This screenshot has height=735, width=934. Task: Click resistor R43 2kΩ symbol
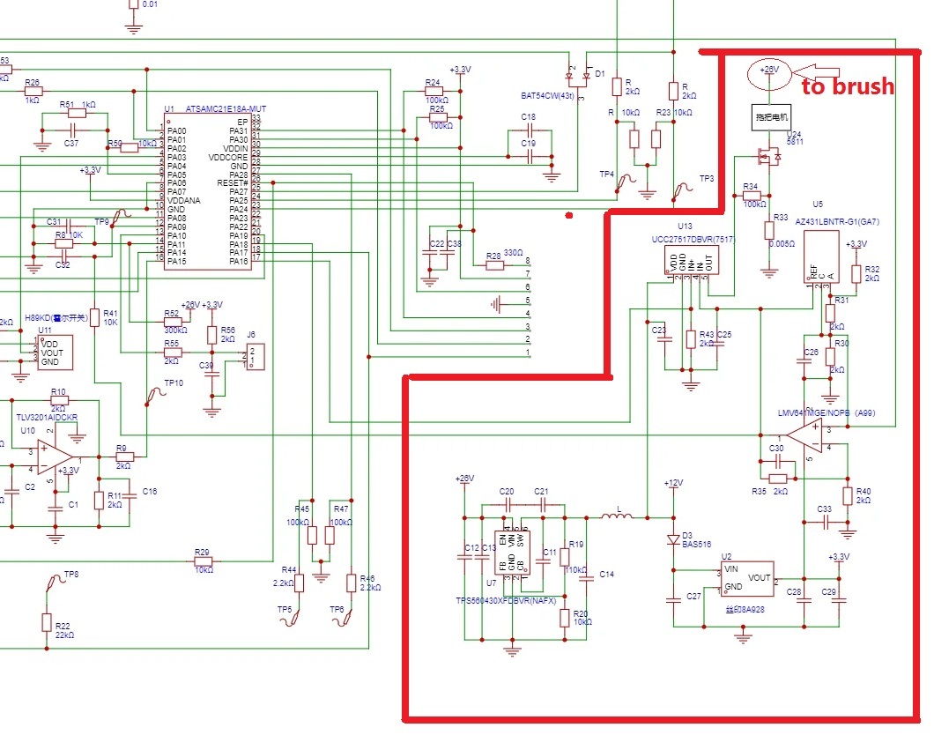691,339
